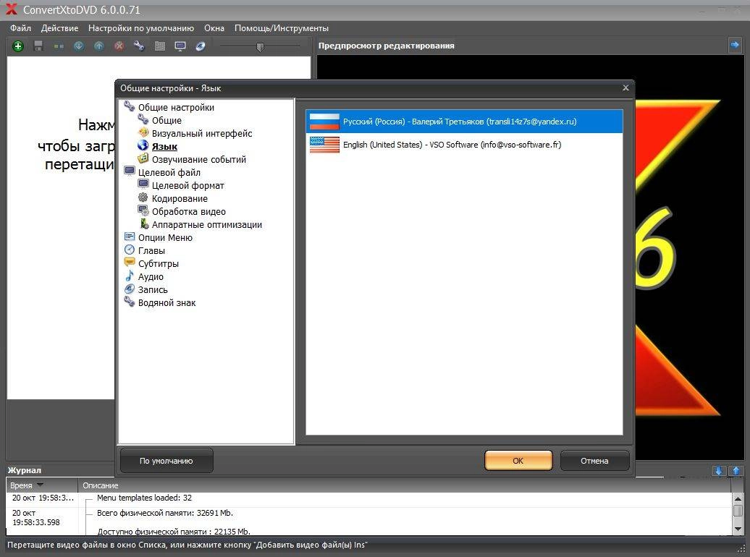750x557 pixels.
Task: Click the US flag icon in language list
Action: pyautogui.click(x=324, y=145)
